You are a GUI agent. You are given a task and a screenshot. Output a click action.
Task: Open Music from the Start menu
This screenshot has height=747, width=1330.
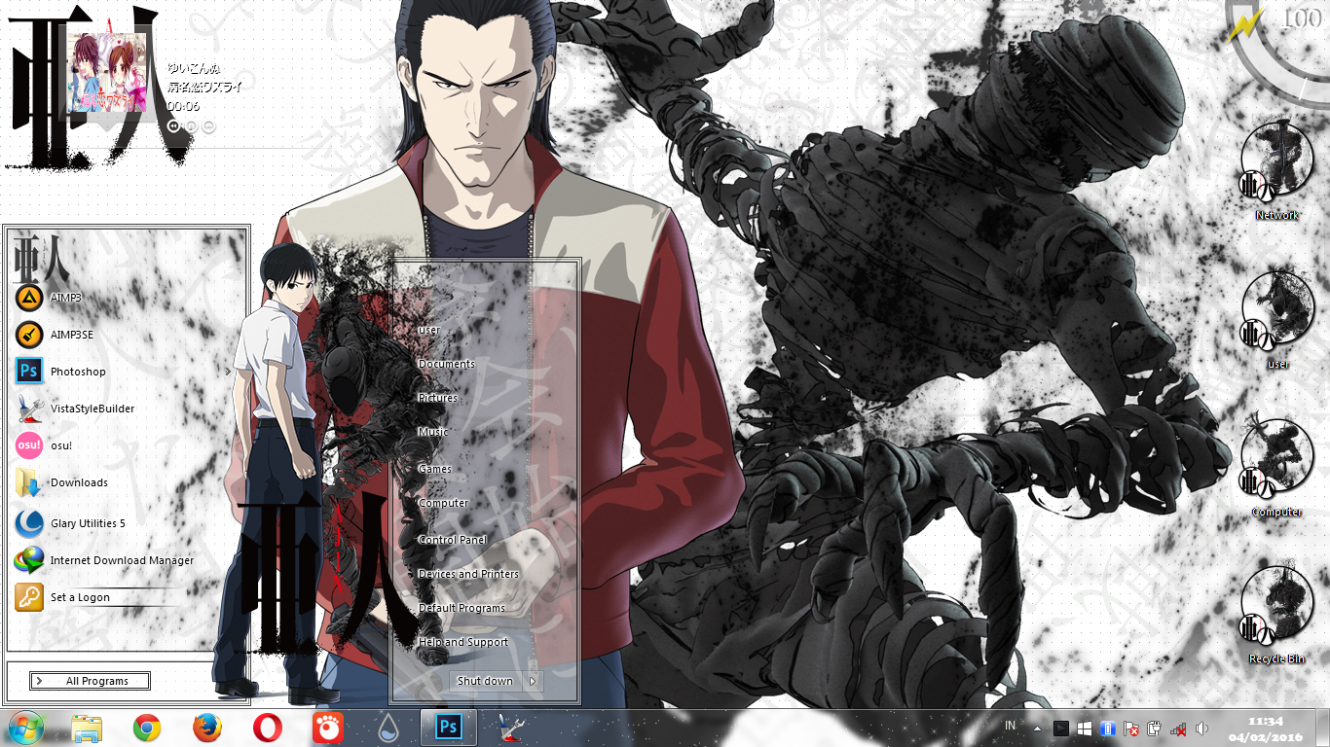coord(432,432)
